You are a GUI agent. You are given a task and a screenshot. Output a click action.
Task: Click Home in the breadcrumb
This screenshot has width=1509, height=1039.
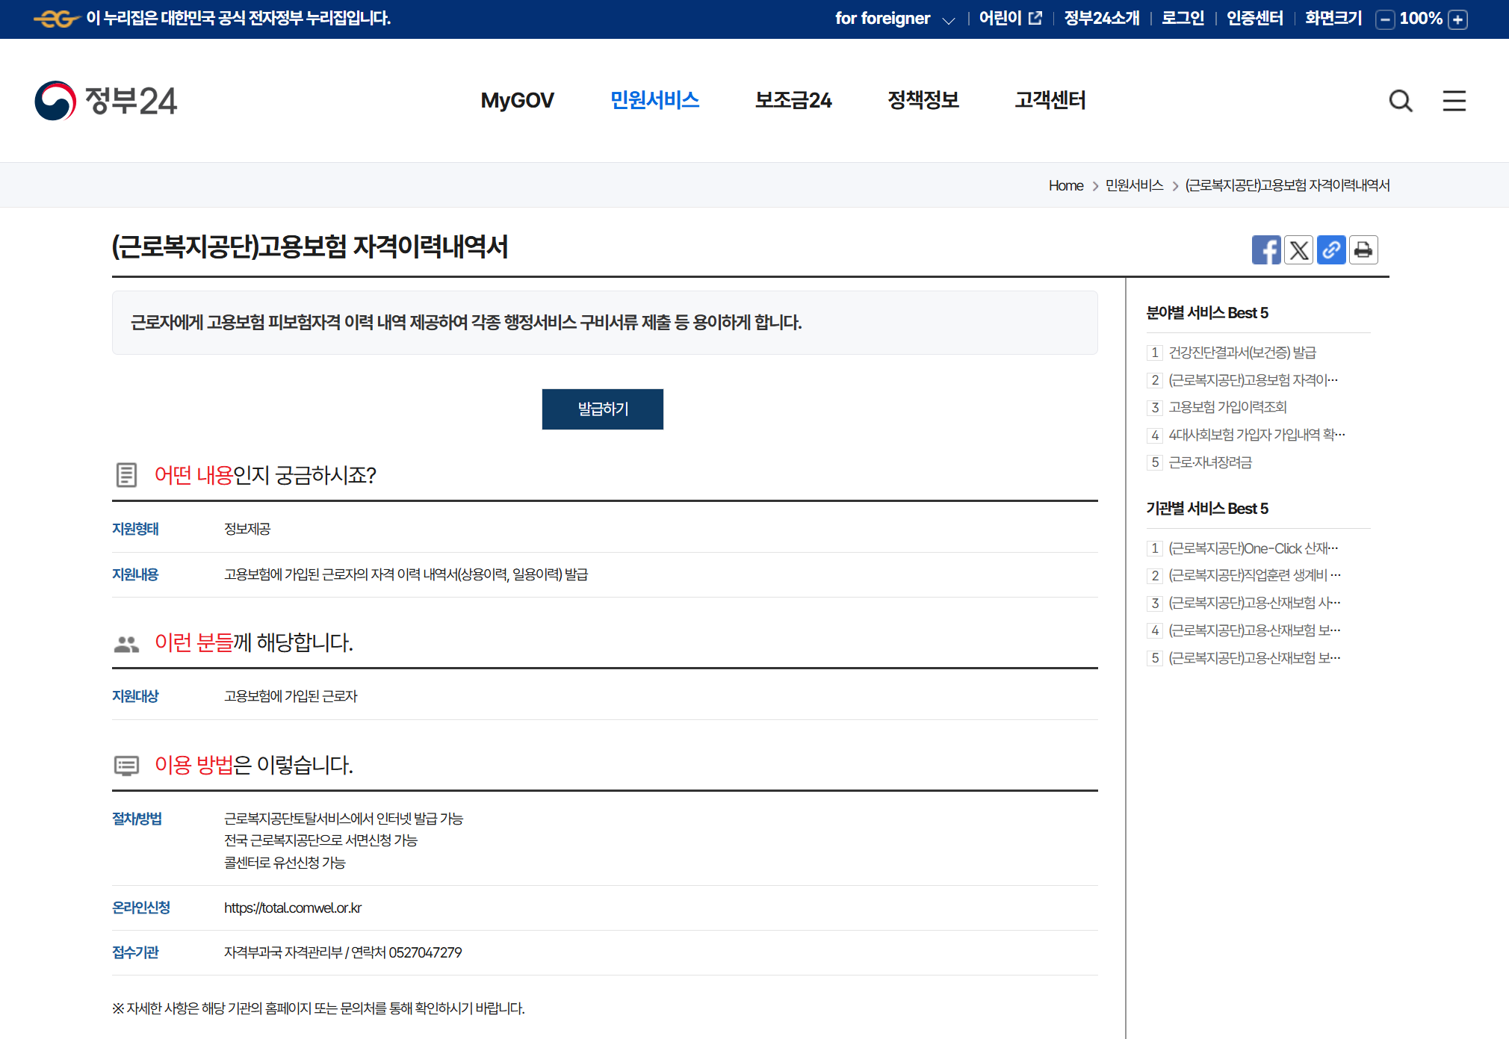pyautogui.click(x=1065, y=185)
